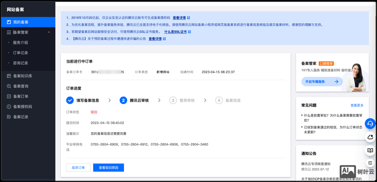Viewport: 377px width, 182px height.
Task: Click the 备案订单 checklist icon
Action: [9, 96]
